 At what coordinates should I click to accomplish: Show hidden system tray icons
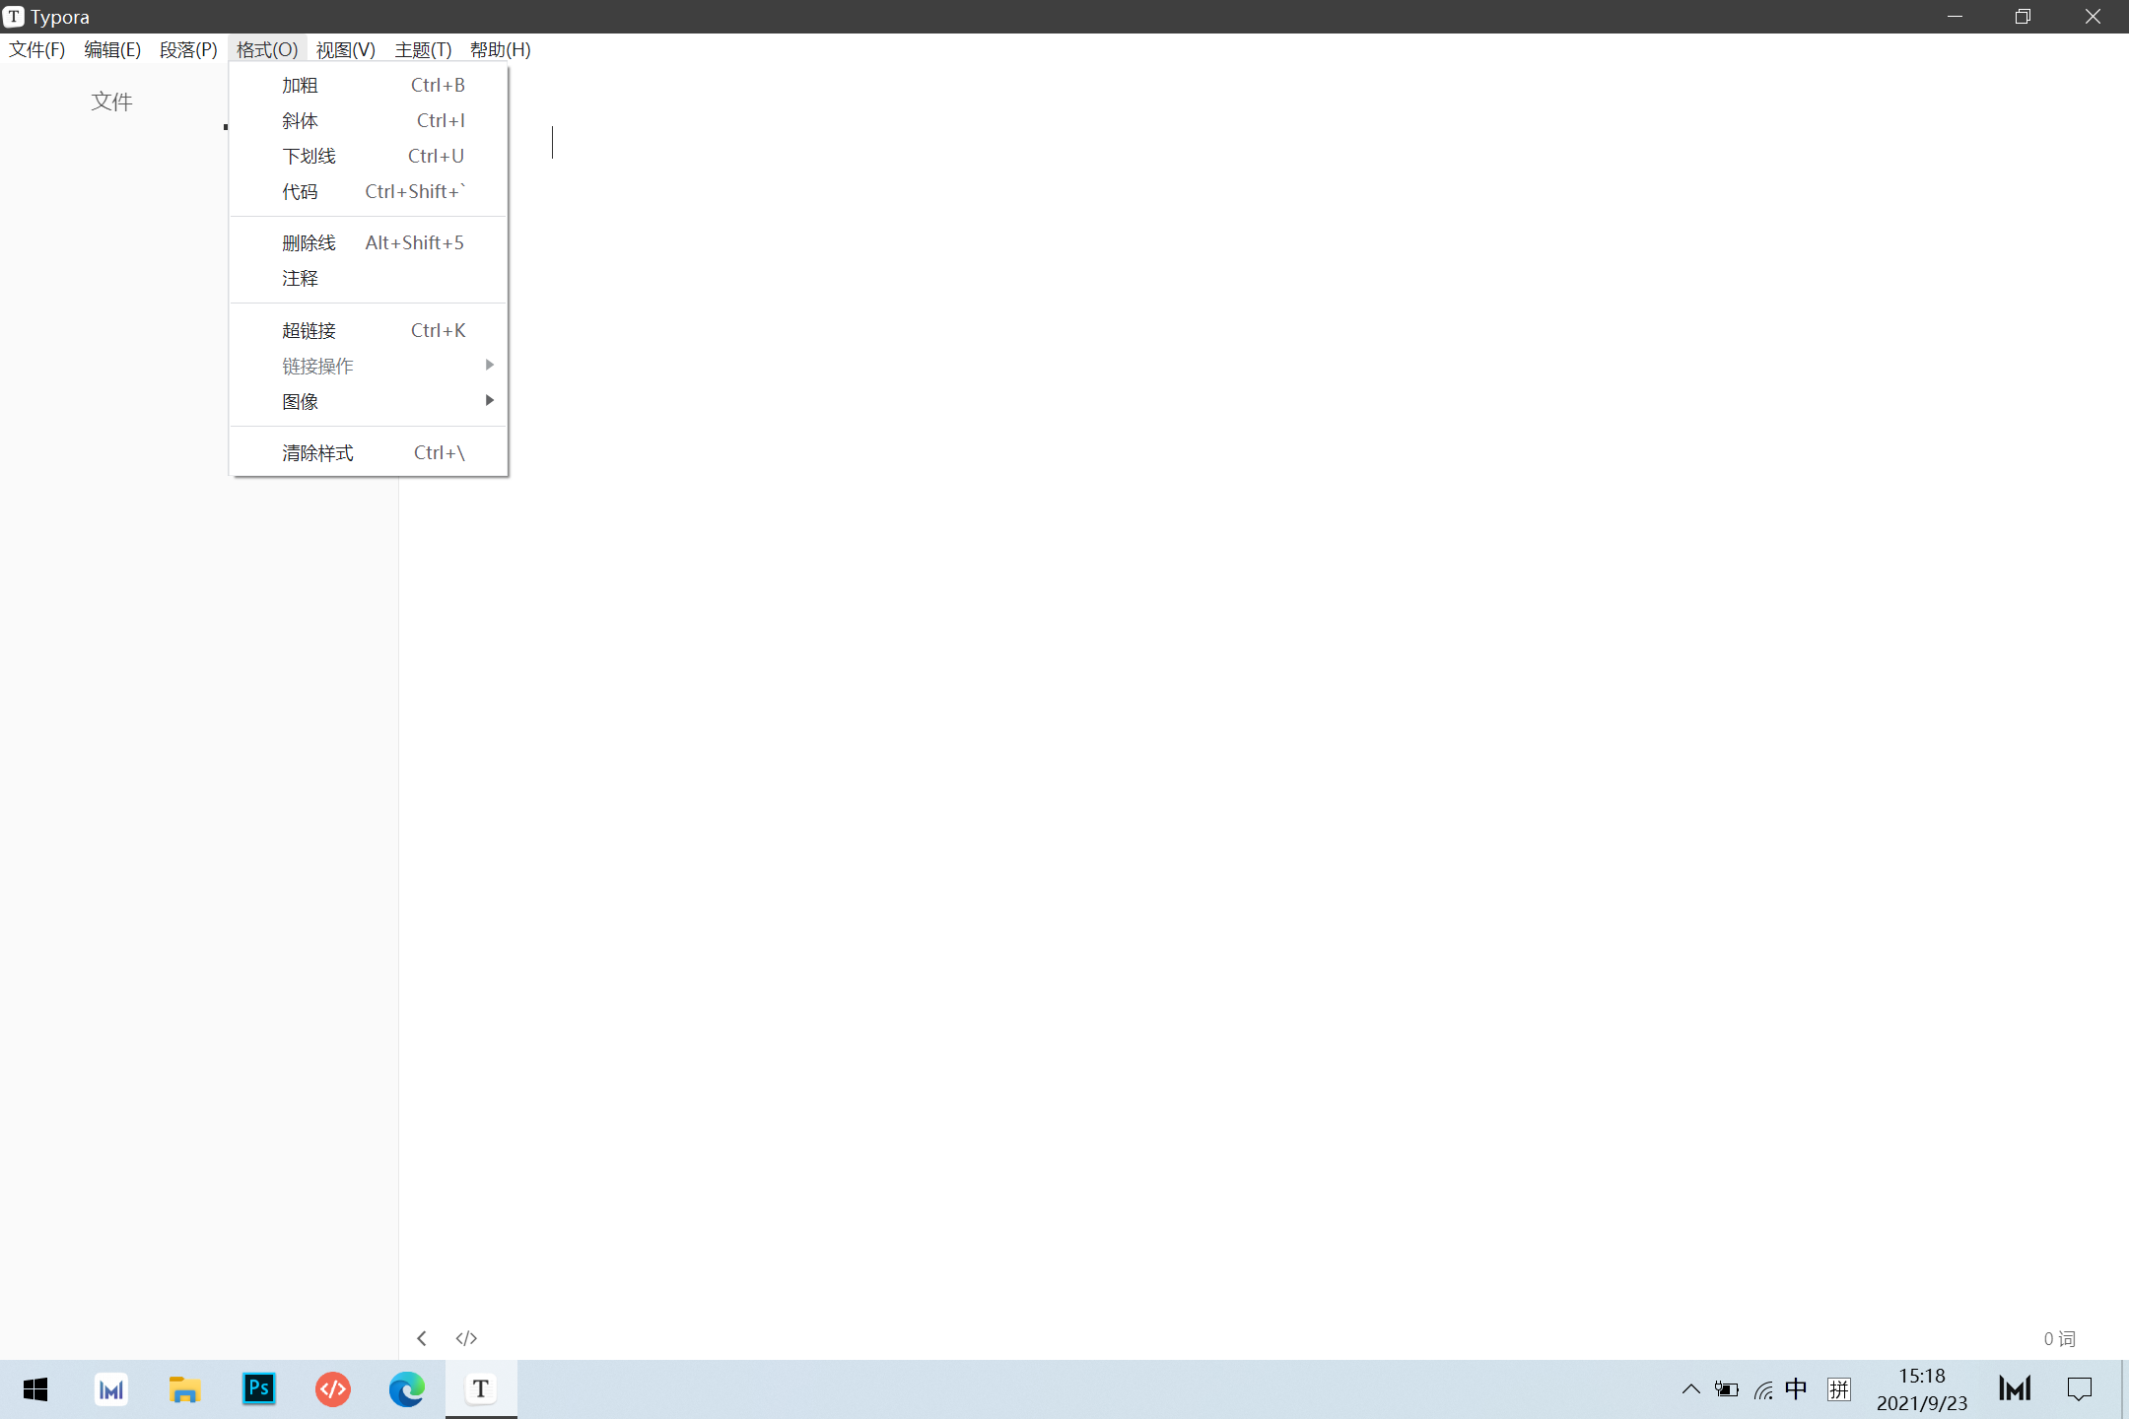tap(1691, 1389)
